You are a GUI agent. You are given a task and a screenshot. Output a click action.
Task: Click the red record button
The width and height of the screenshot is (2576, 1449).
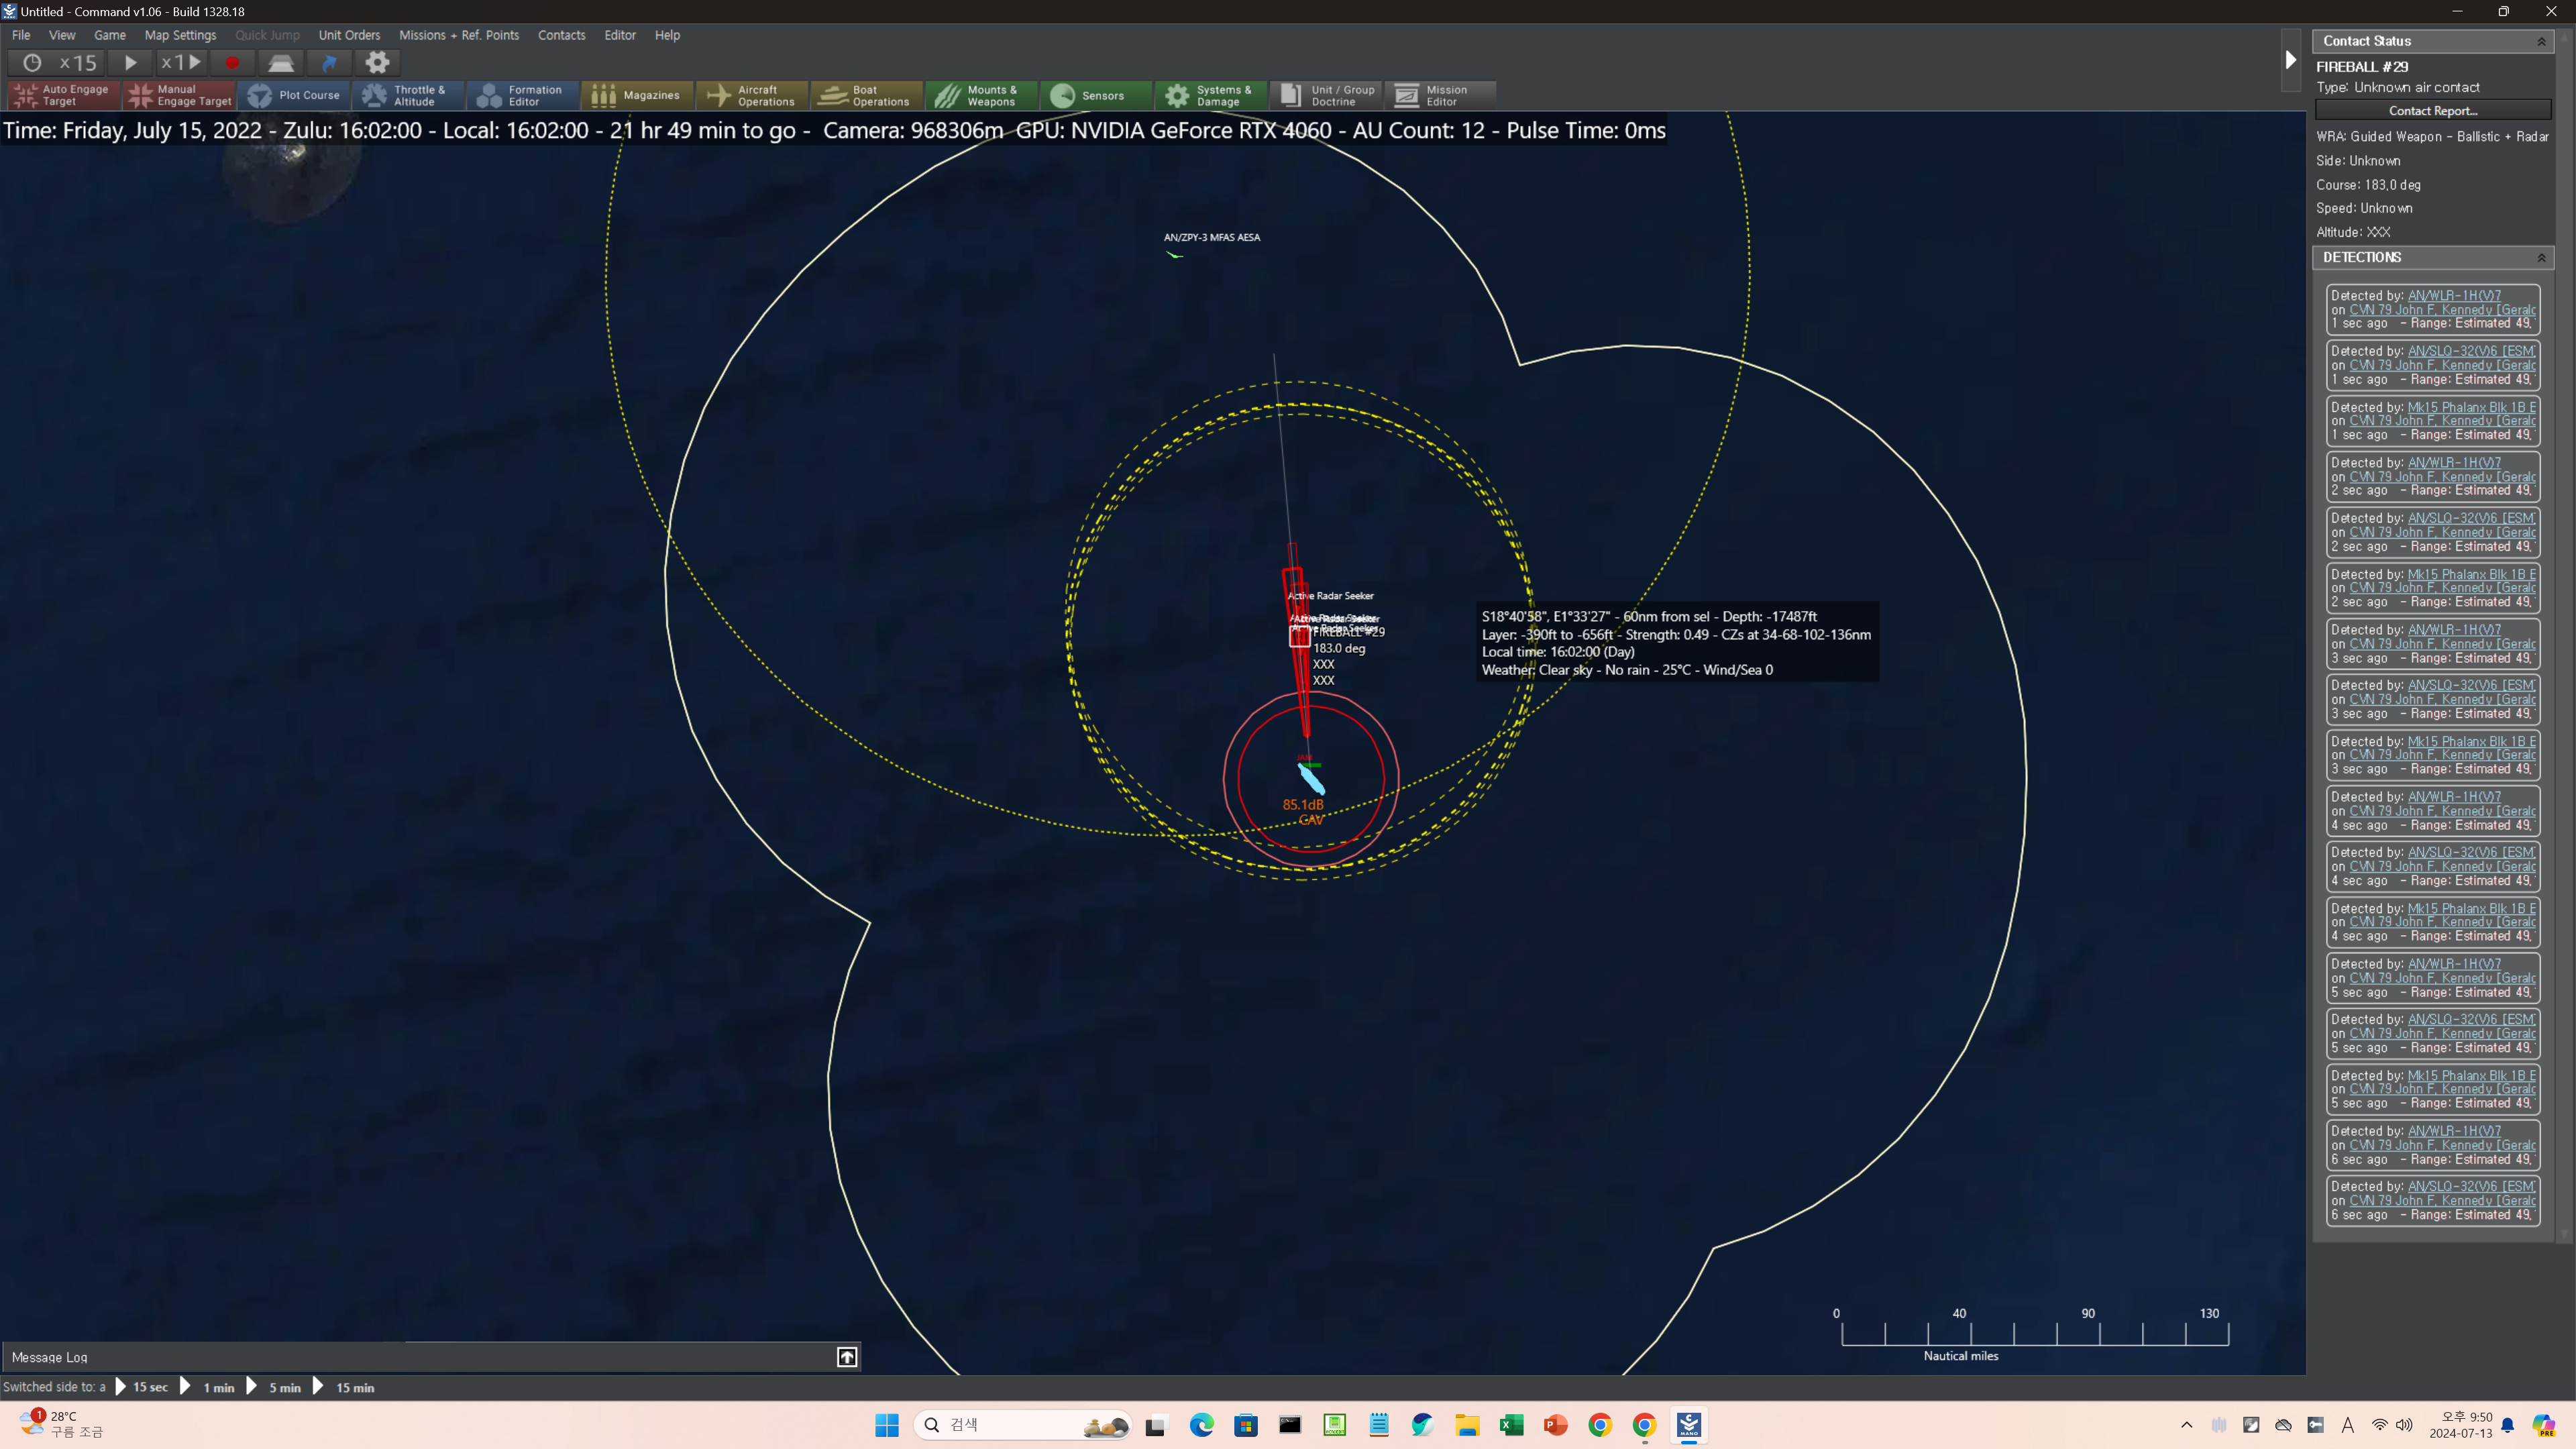232,63
